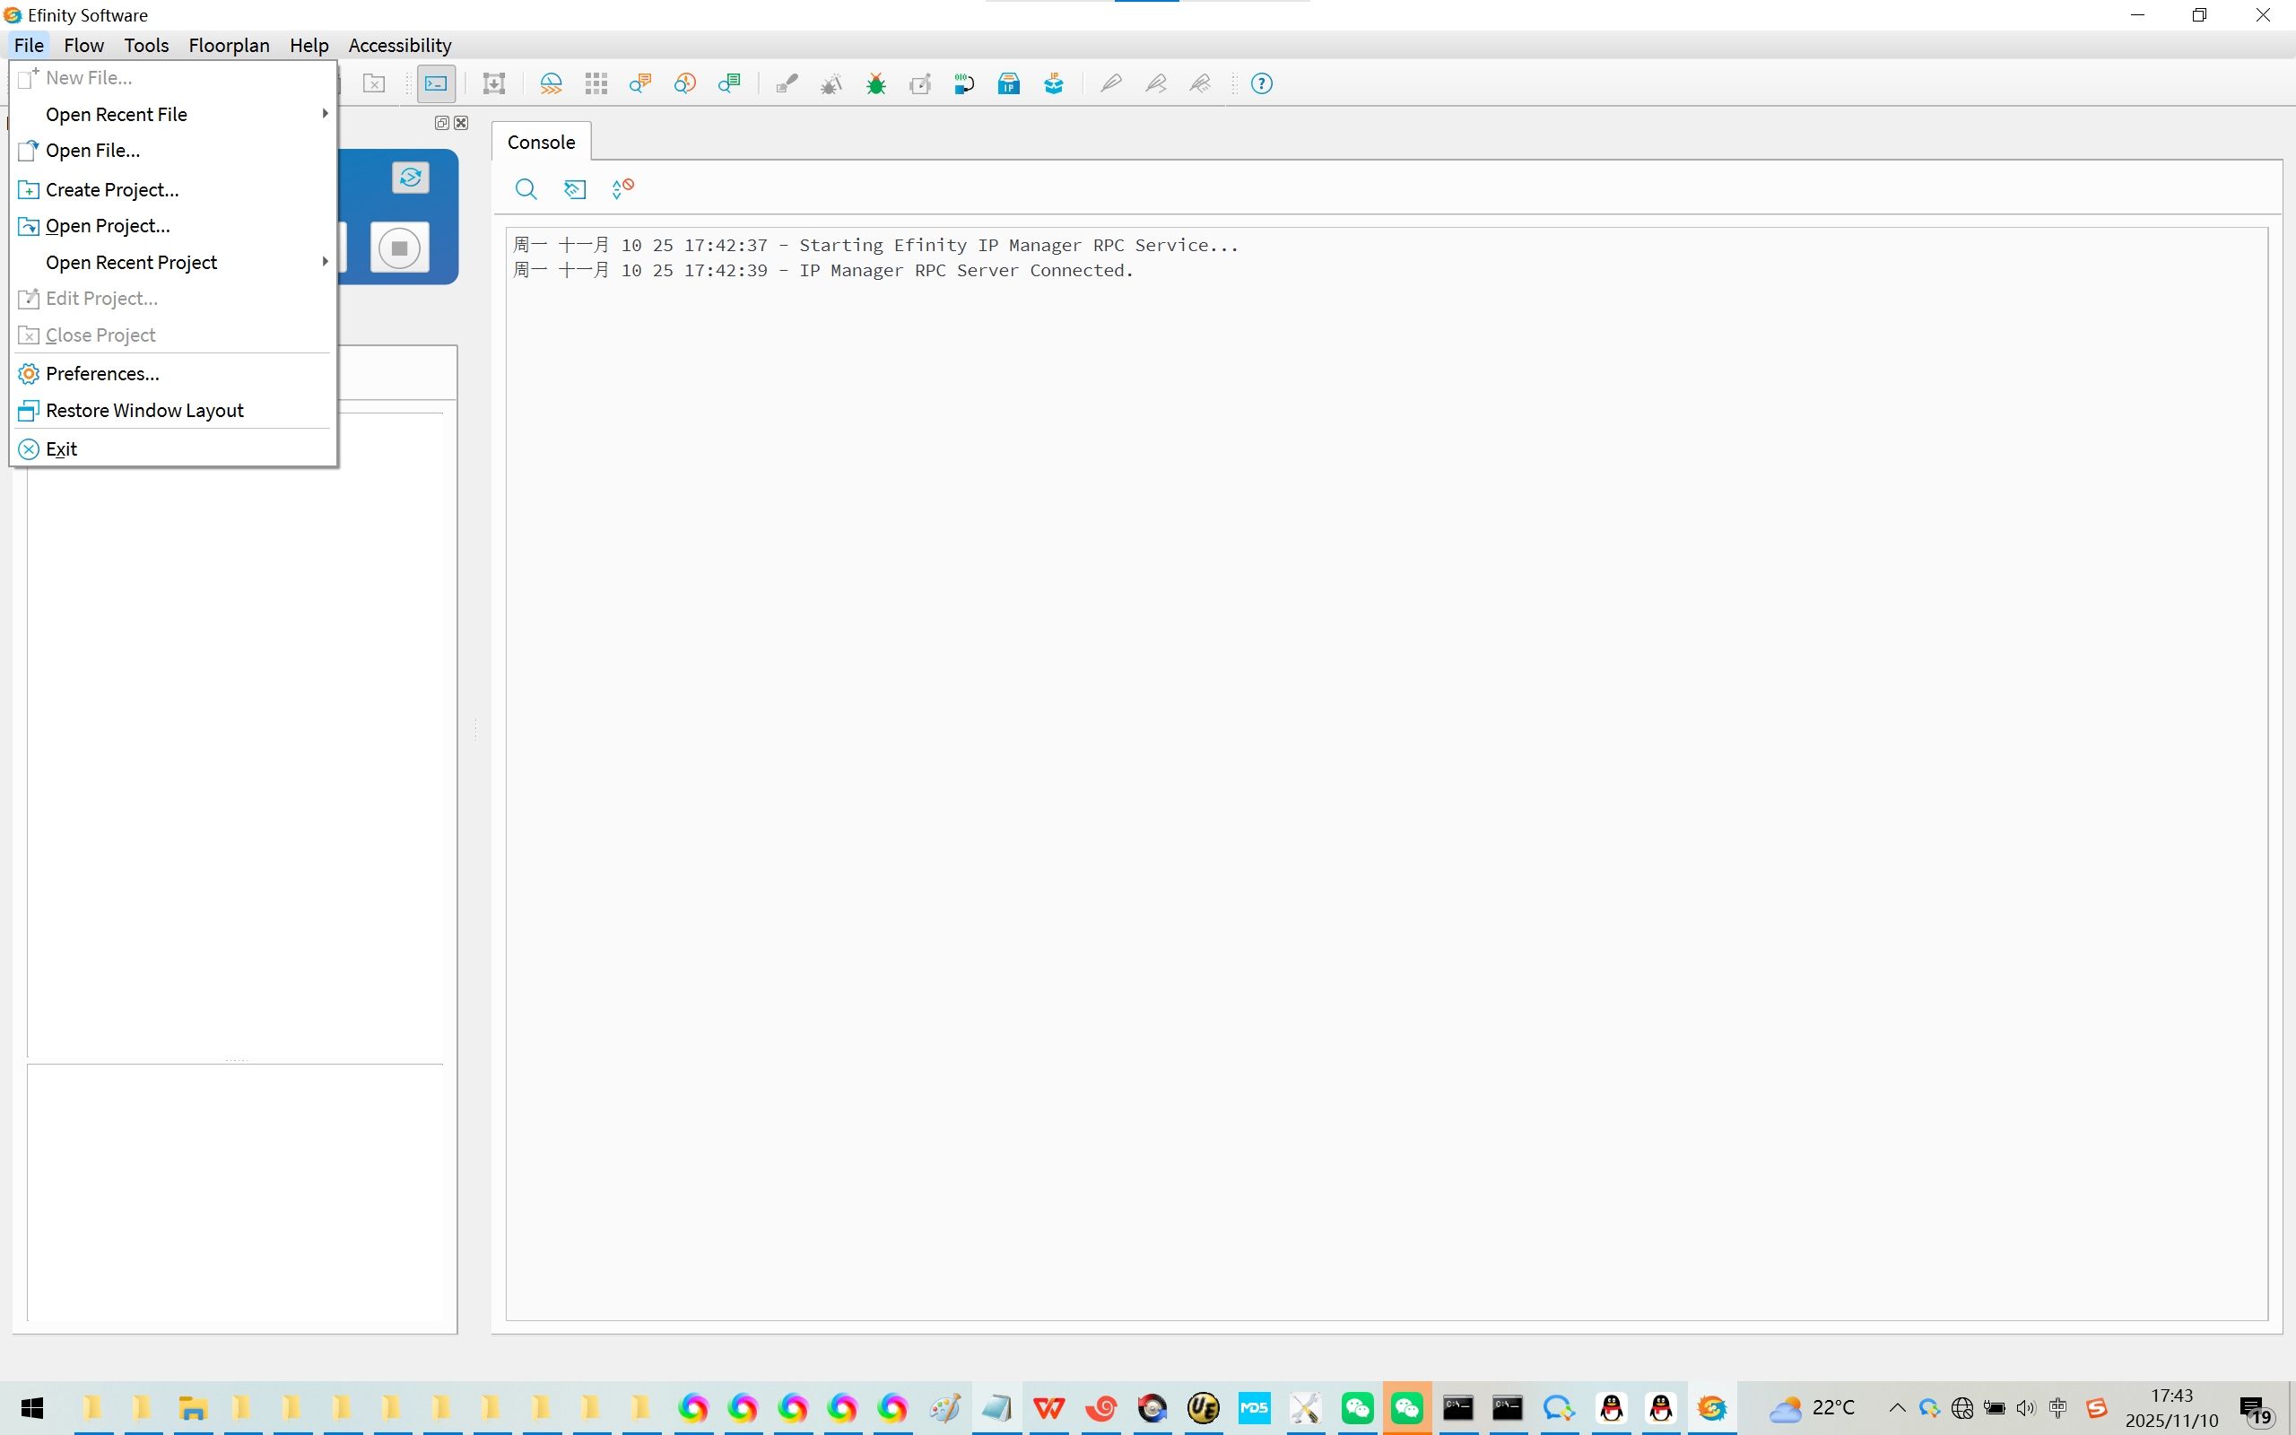Click the blue question mark Help icon
The height and width of the screenshot is (1435, 2296).
[x=1261, y=84]
